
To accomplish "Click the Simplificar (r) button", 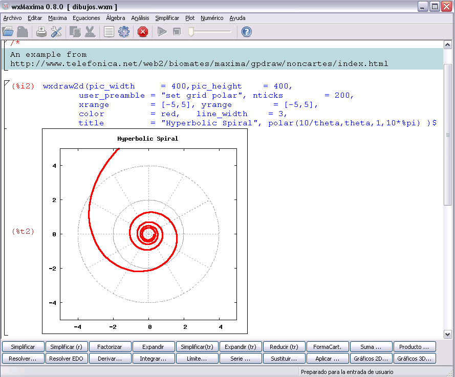I will (67, 347).
